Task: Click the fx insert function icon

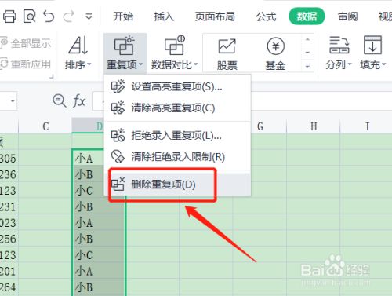Action: click(79, 100)
